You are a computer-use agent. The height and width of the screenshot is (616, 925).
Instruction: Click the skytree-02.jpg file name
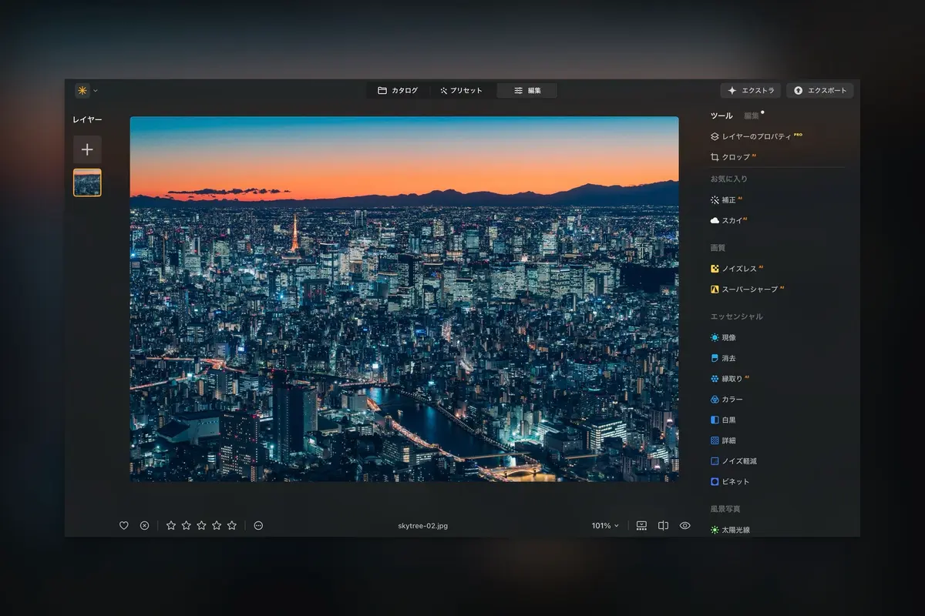coord(423,526)
